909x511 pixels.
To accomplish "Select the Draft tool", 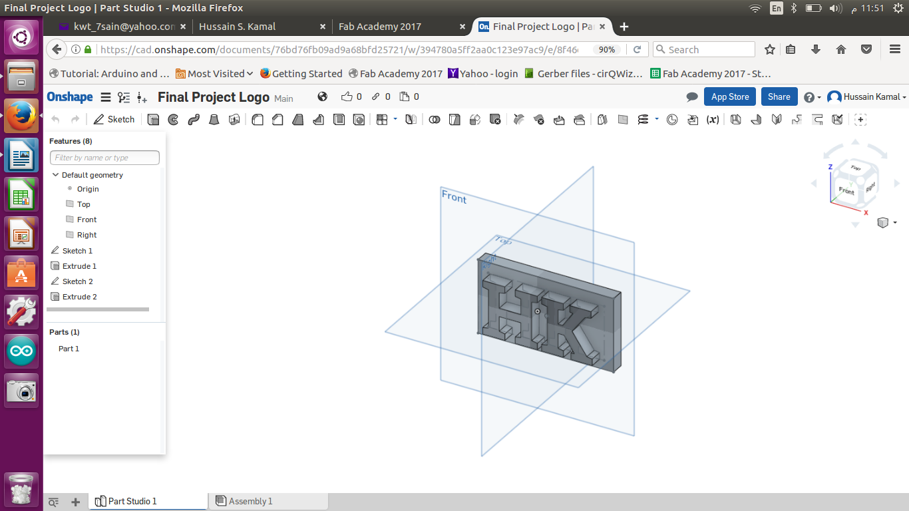I will pos(299,120).
